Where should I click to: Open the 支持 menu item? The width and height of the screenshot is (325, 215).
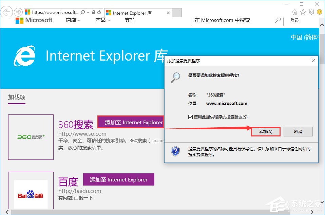[130, 20]
